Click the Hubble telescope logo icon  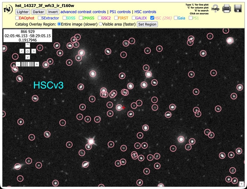tap(8, 9)
